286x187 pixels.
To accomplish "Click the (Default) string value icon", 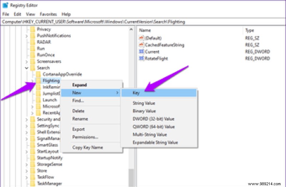I will [141, 38].
